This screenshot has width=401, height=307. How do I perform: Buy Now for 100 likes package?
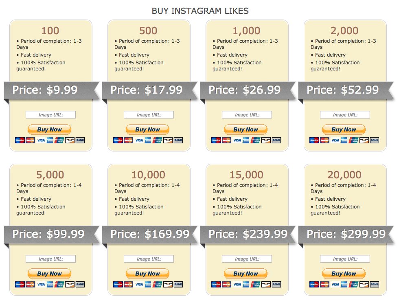coord(49,129)
